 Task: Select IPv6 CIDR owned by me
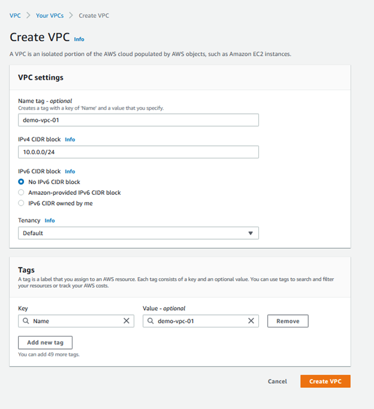point(21,203)
